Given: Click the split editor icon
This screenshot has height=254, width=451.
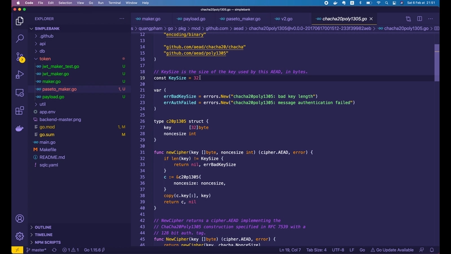Looking at the screenshot, I should point(419,19).
